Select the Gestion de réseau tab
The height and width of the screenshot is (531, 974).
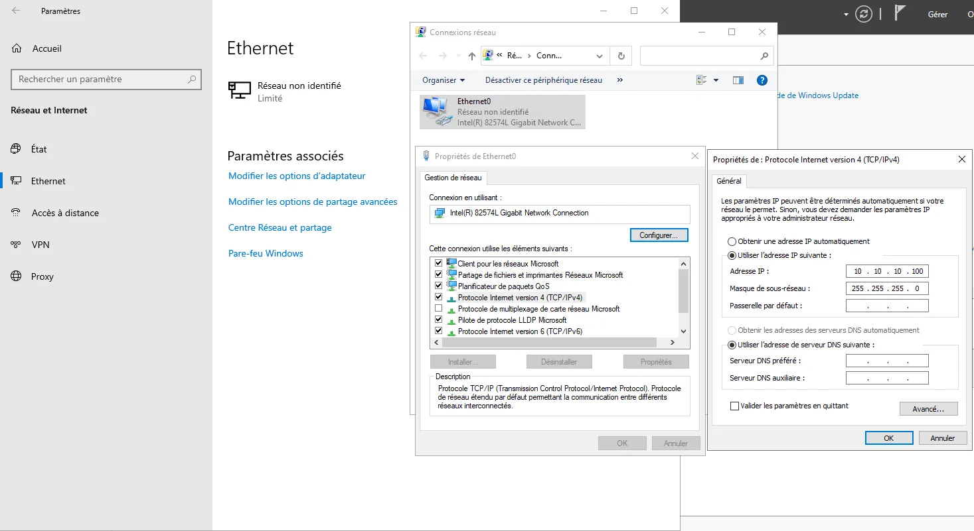click(x=455, y=178)
